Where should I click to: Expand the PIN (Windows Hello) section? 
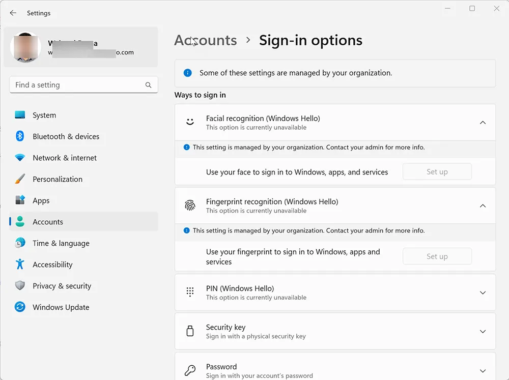coord(483,292)
